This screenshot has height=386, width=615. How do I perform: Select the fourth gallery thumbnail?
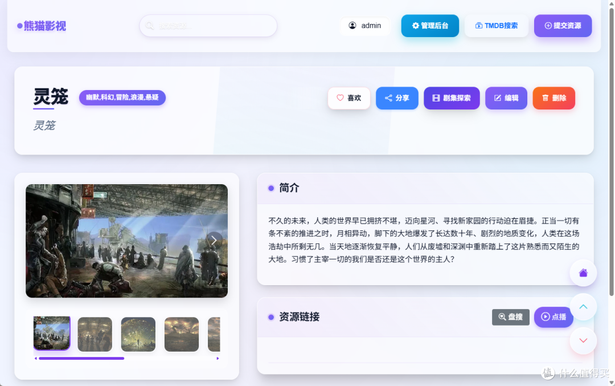(182, 334)
